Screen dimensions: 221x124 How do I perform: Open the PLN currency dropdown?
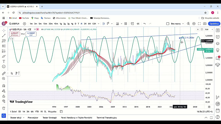[209, 29]
